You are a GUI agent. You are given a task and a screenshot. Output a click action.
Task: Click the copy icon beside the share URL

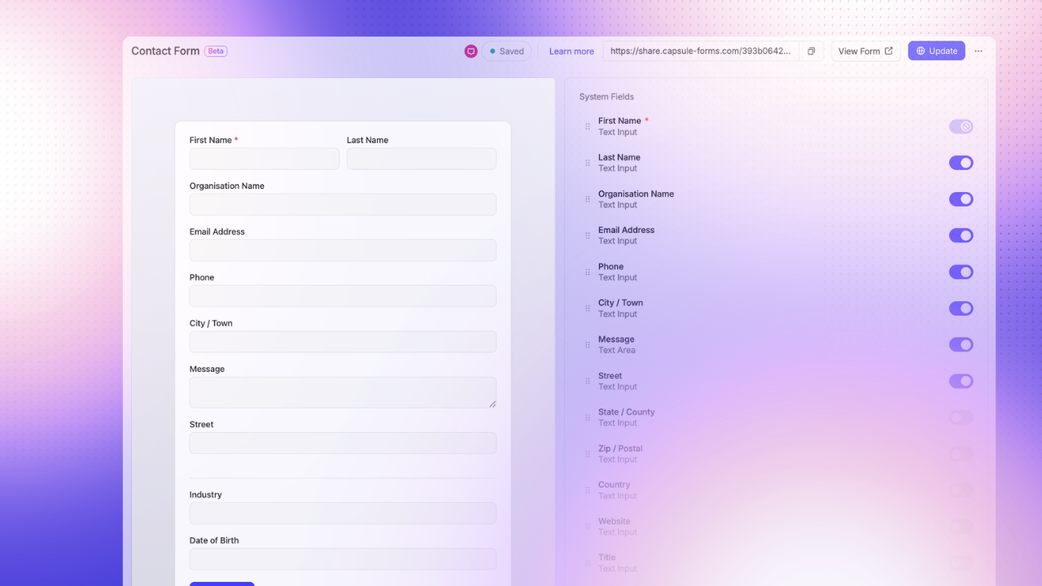(810, 50)
